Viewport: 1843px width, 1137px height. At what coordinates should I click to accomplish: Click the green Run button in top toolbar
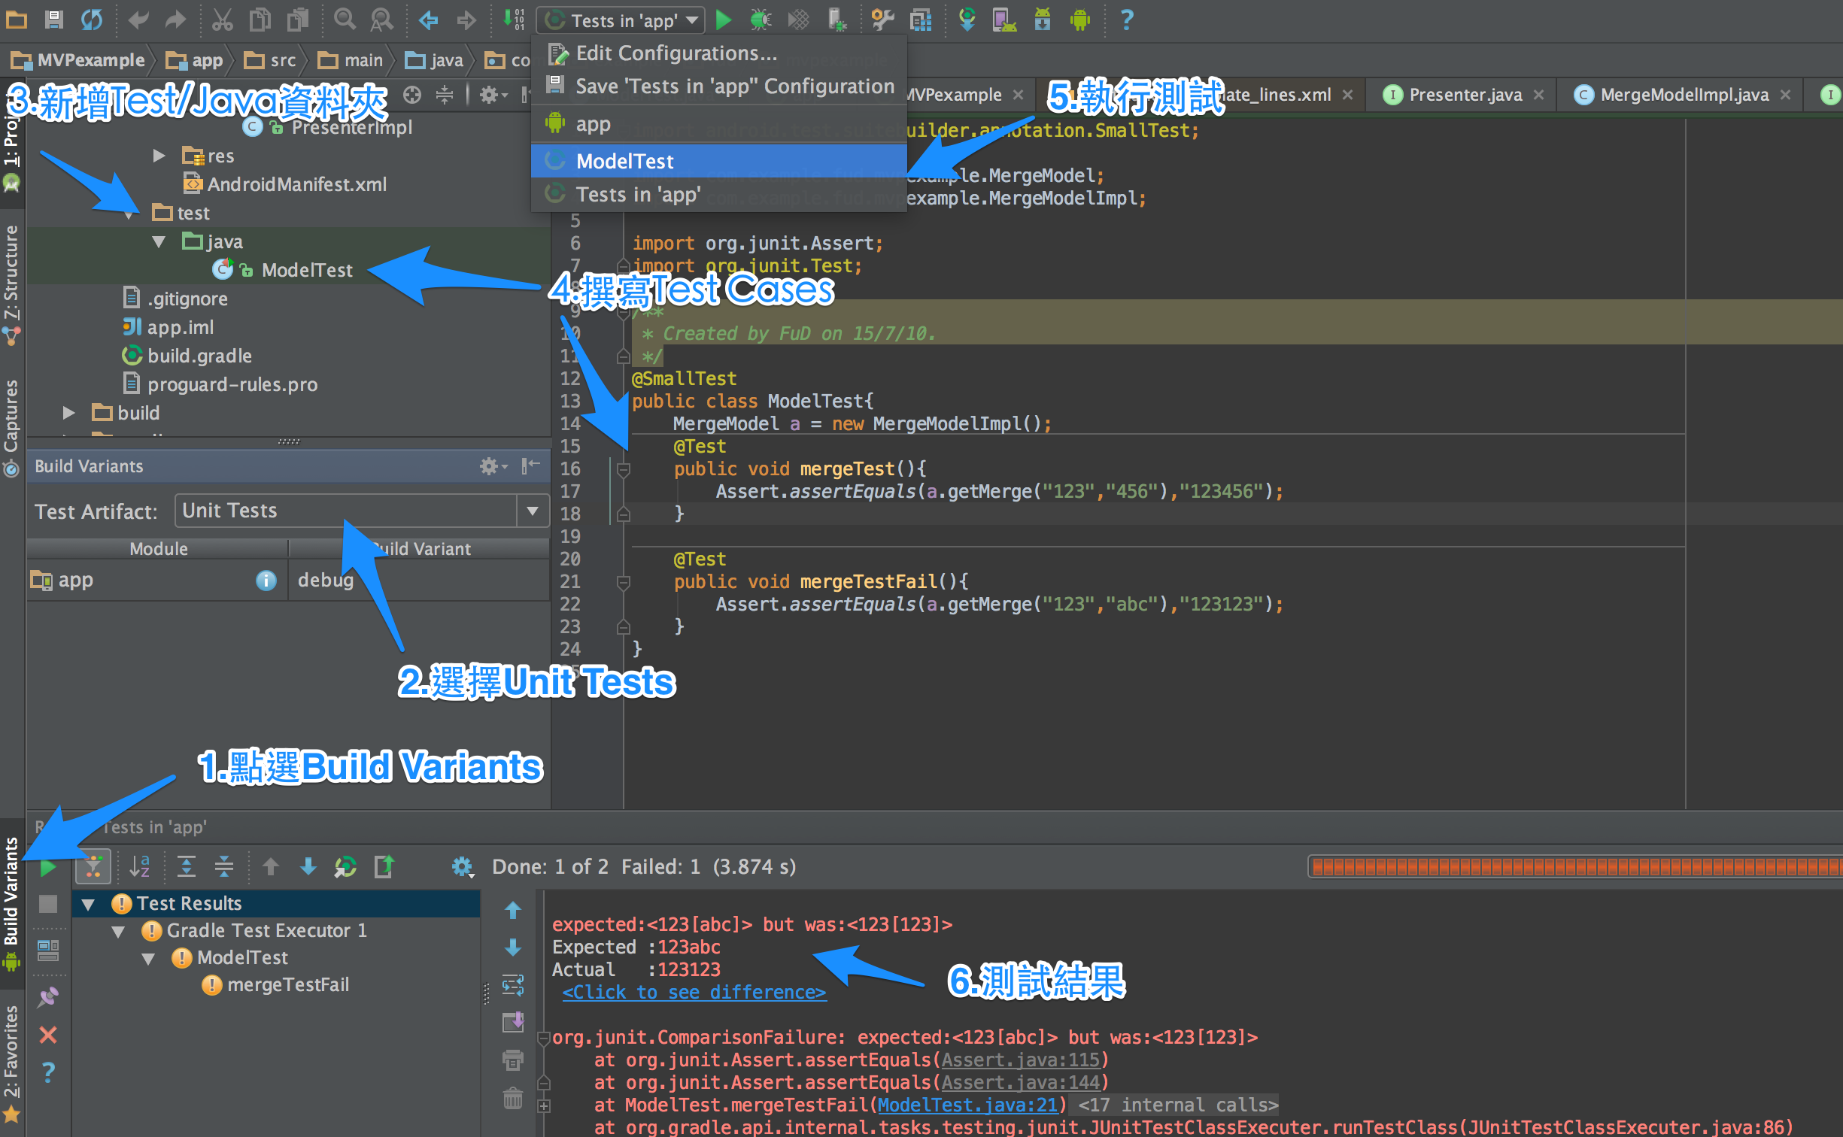(723, 20)
